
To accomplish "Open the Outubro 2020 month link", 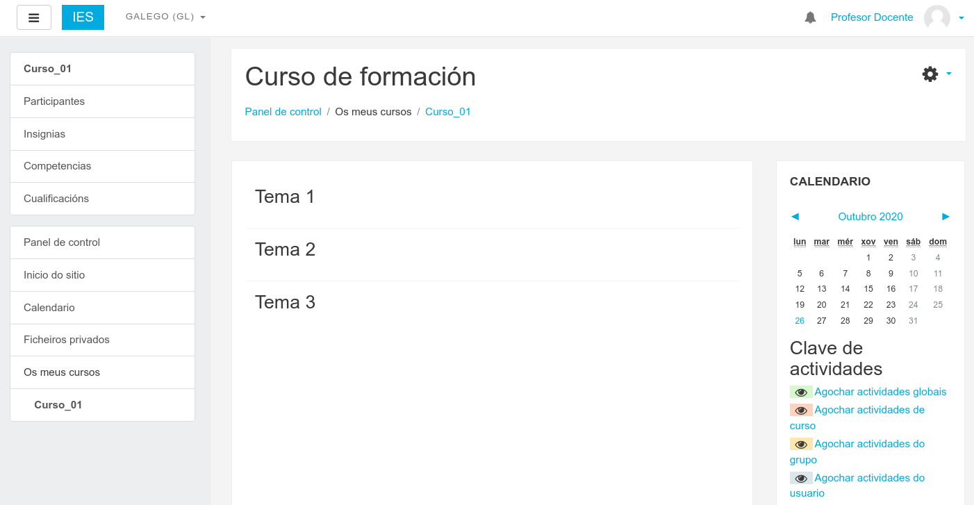I will point(870,217).
